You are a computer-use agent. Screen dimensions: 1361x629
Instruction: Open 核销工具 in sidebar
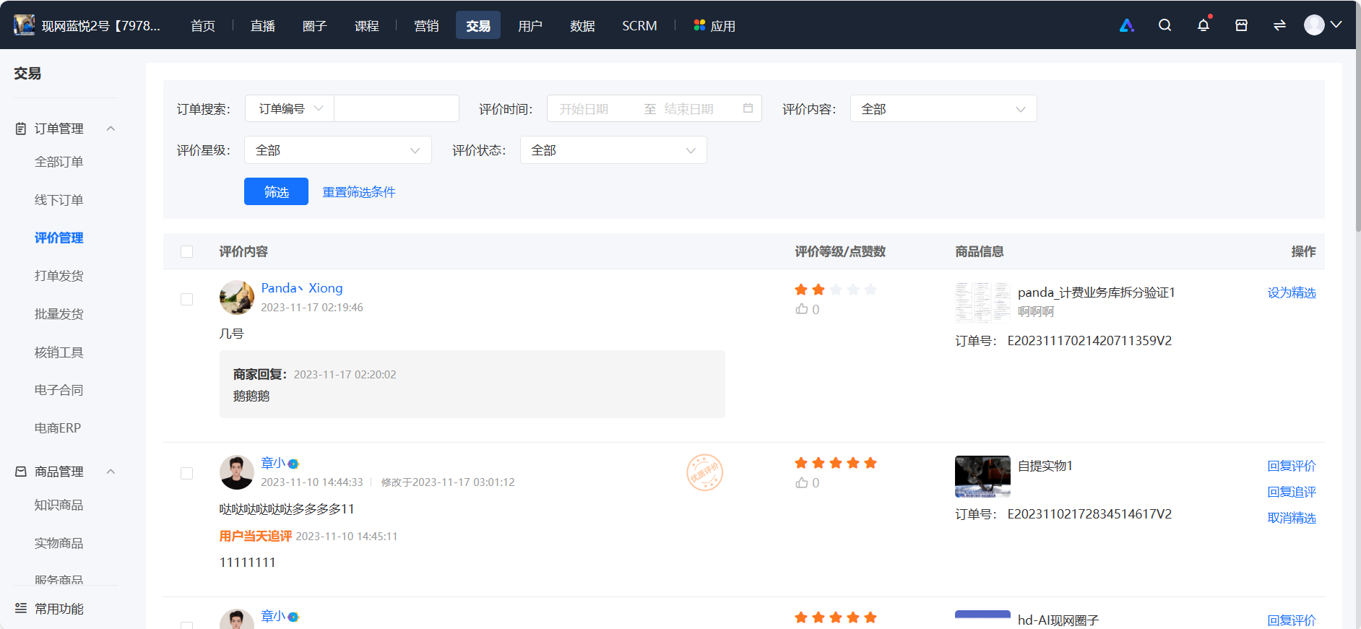(59, 352)
